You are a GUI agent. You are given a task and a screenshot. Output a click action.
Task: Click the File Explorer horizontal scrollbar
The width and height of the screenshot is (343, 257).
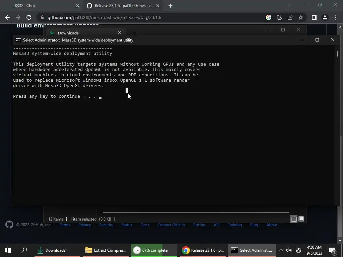coord(196,212)
